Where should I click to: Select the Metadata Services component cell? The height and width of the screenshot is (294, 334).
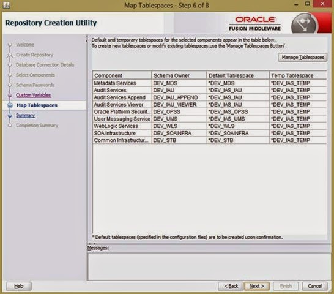point(122,83)
